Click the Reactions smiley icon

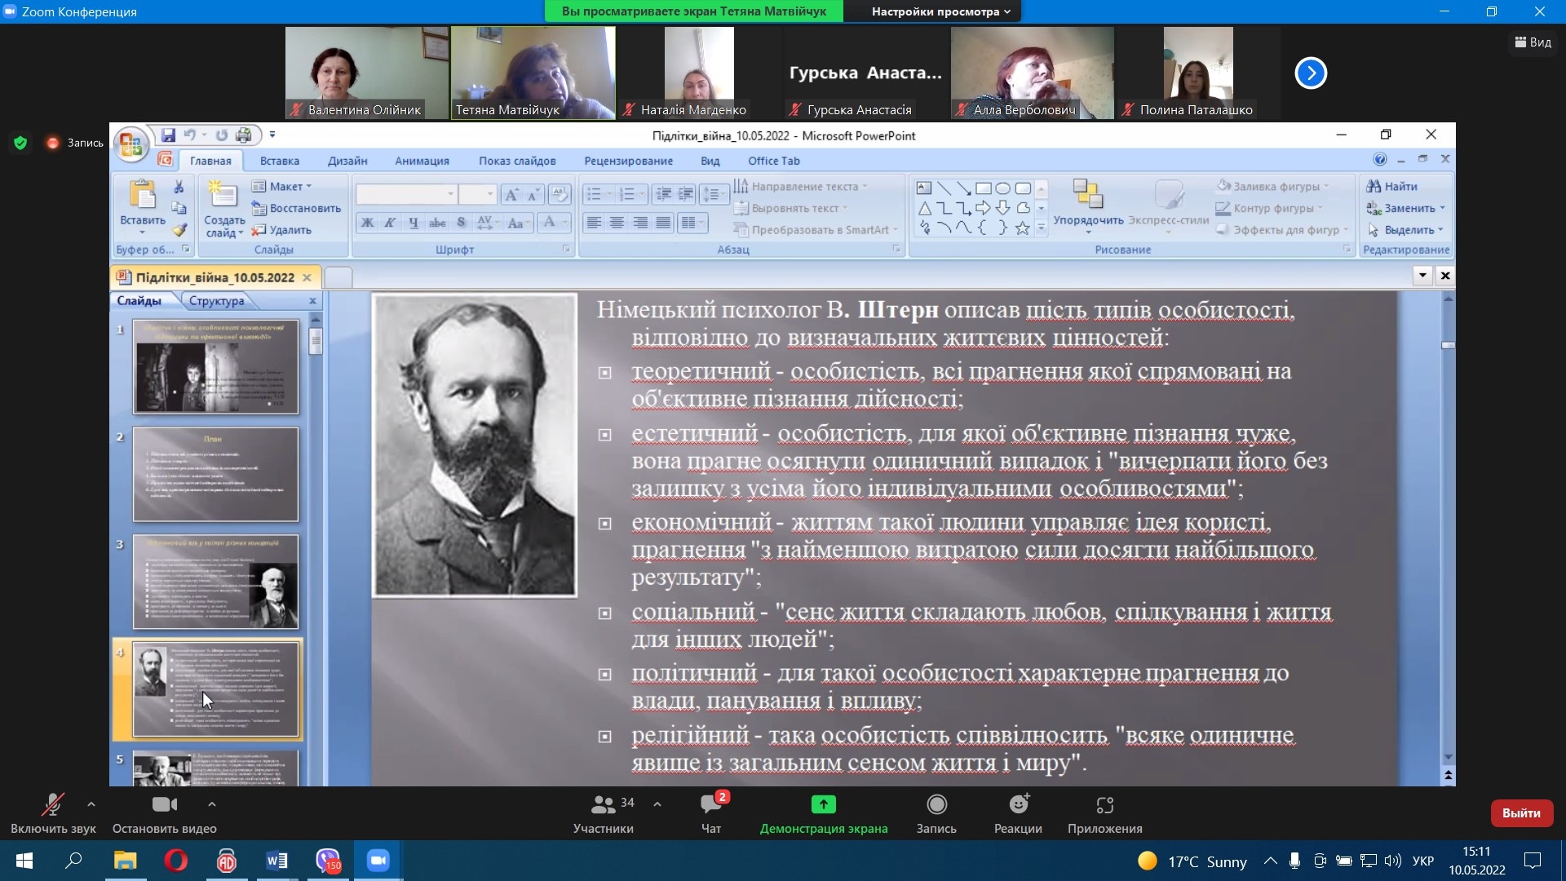tap(1018, 805)
